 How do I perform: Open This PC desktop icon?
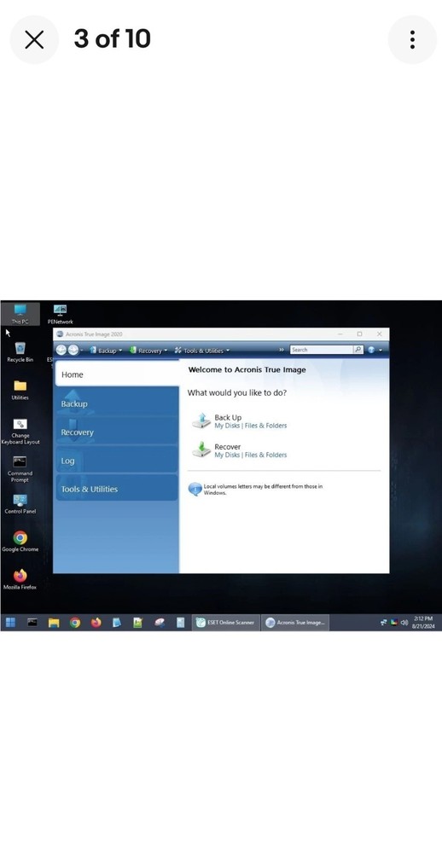pyautogui.click(x=20, y=314)
